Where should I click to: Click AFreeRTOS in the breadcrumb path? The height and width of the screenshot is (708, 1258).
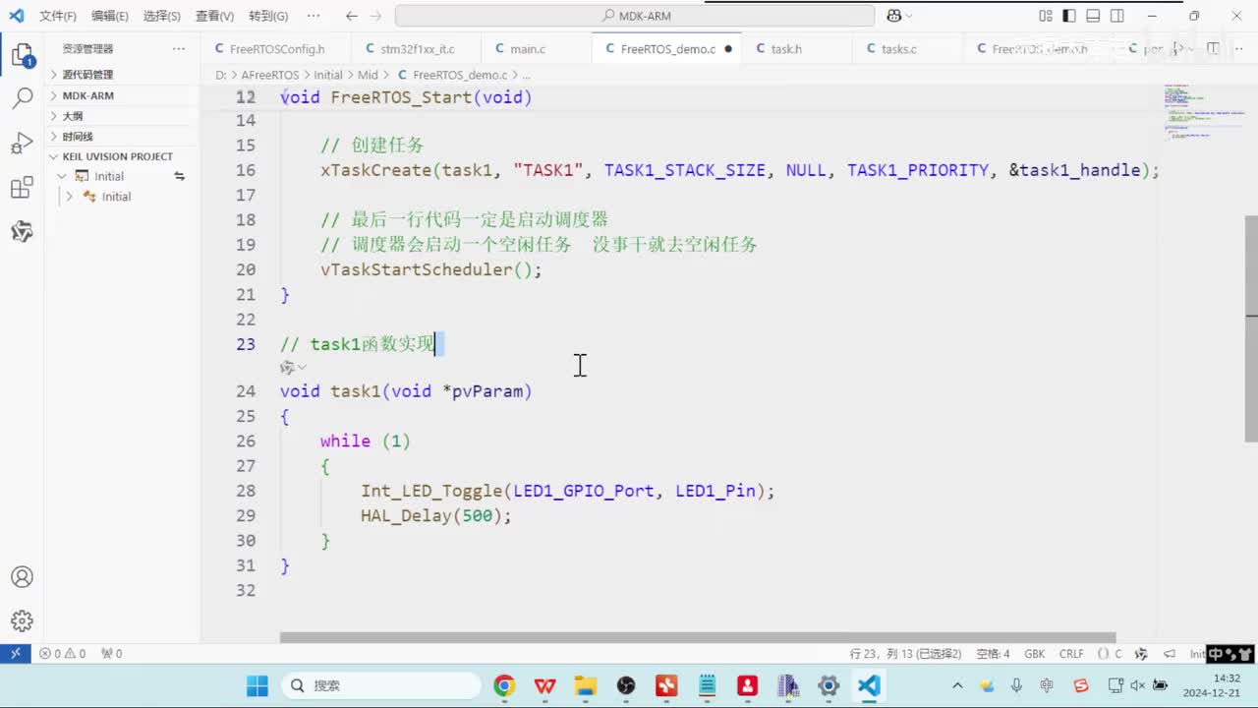(x=270, y=75)
